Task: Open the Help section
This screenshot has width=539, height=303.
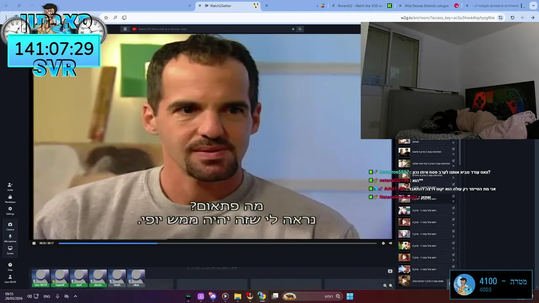Action: pyautogui.click(x=10, y=266)
